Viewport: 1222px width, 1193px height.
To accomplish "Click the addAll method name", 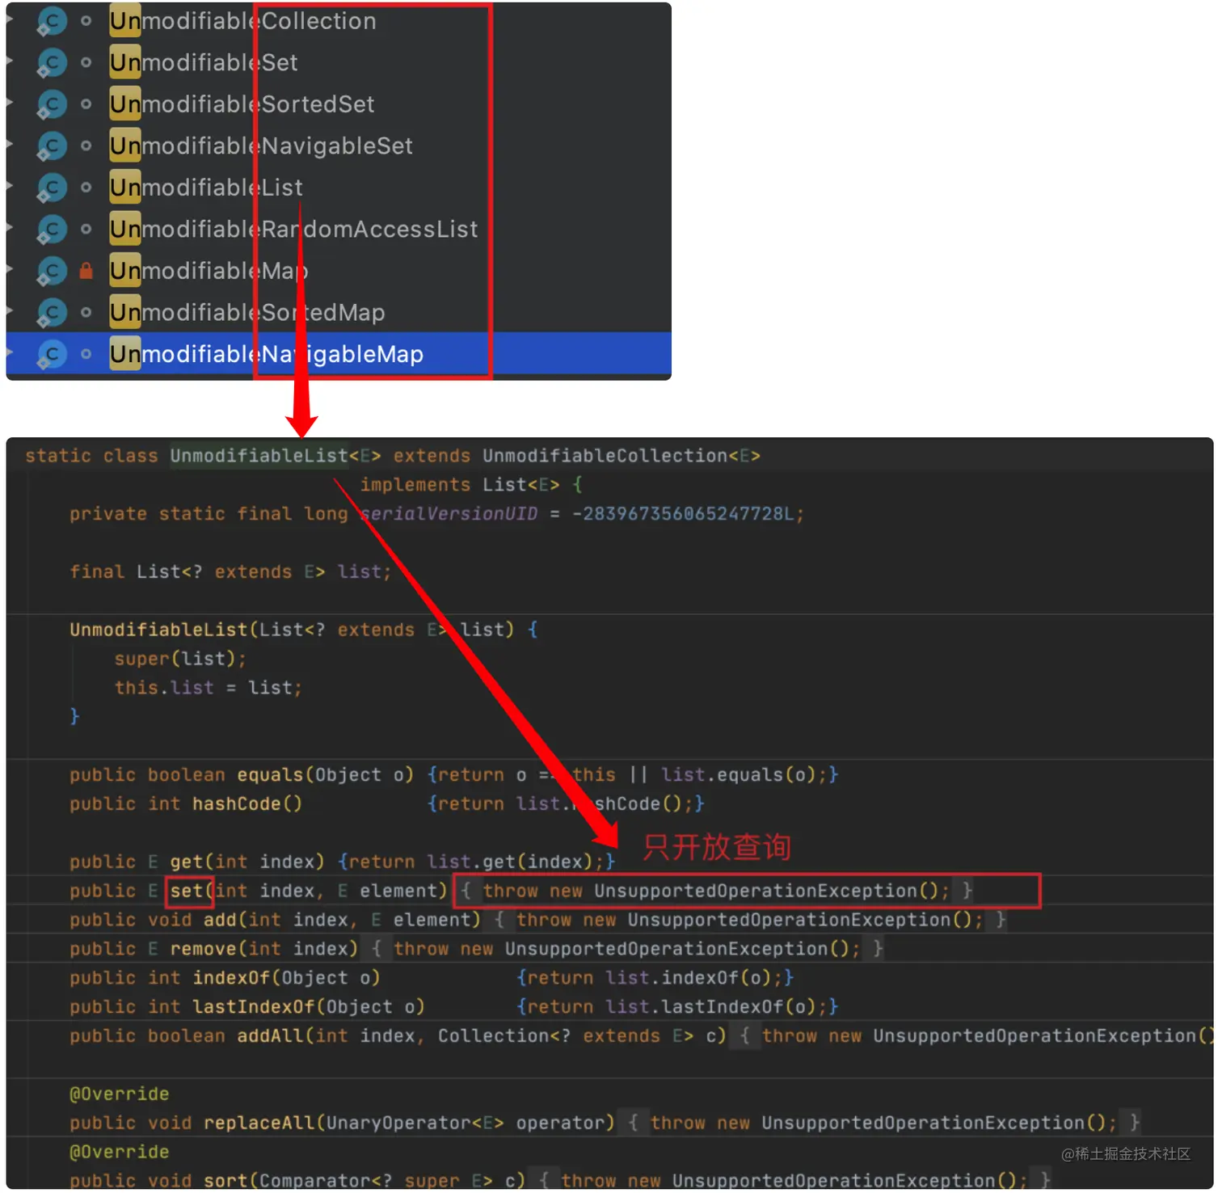I will [270, 1036].
